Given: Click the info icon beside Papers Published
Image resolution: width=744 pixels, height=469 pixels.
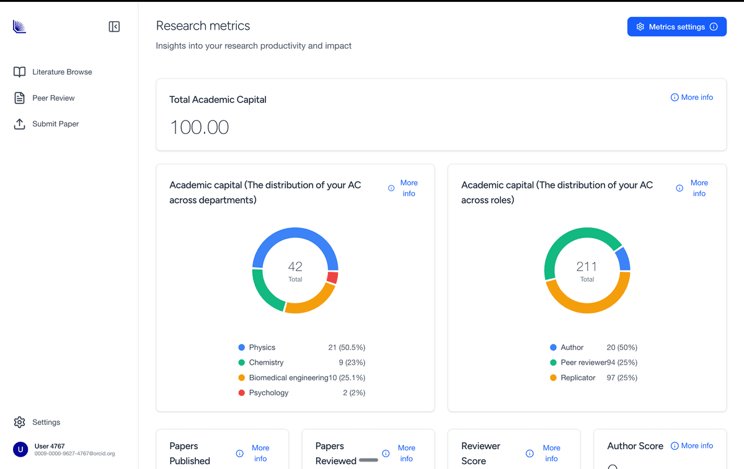Looking at the screenshot, I should 239,453.
